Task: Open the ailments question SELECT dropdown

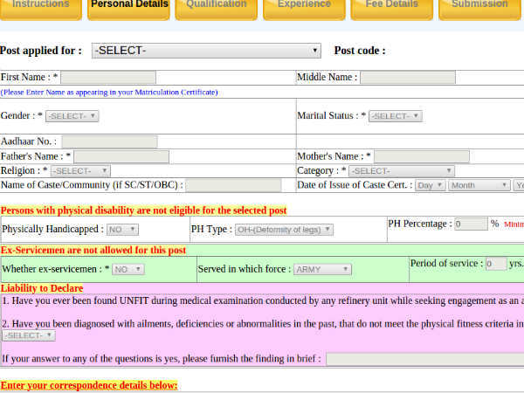Action: [29, 335]
